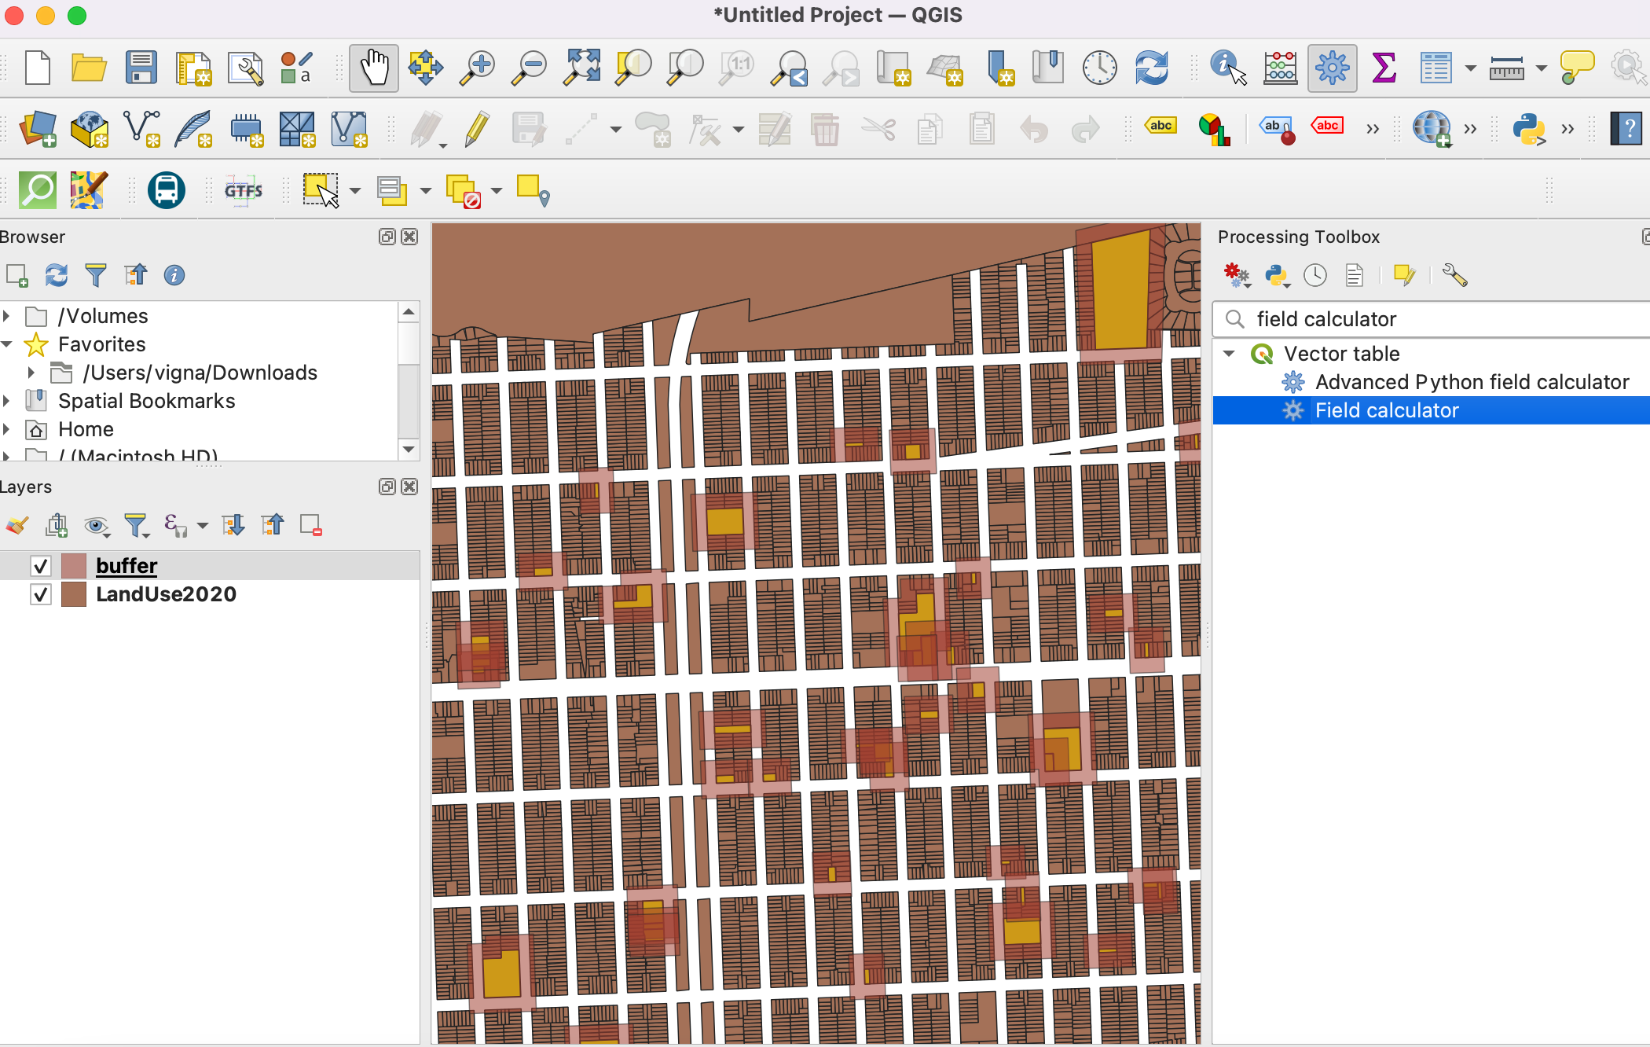
Task: Uncheck the buffer layer visibility checkbox
Action: pos(41,566)
